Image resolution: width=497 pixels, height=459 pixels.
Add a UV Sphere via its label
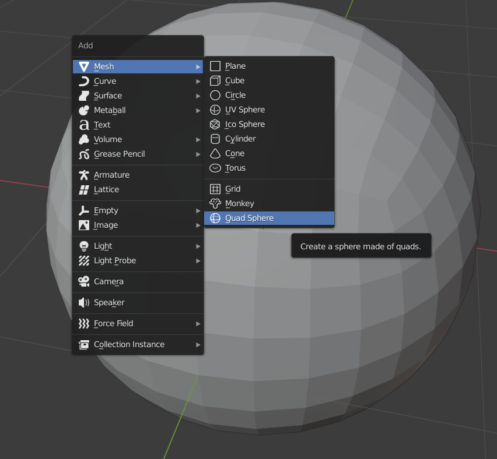coord(245,110)
